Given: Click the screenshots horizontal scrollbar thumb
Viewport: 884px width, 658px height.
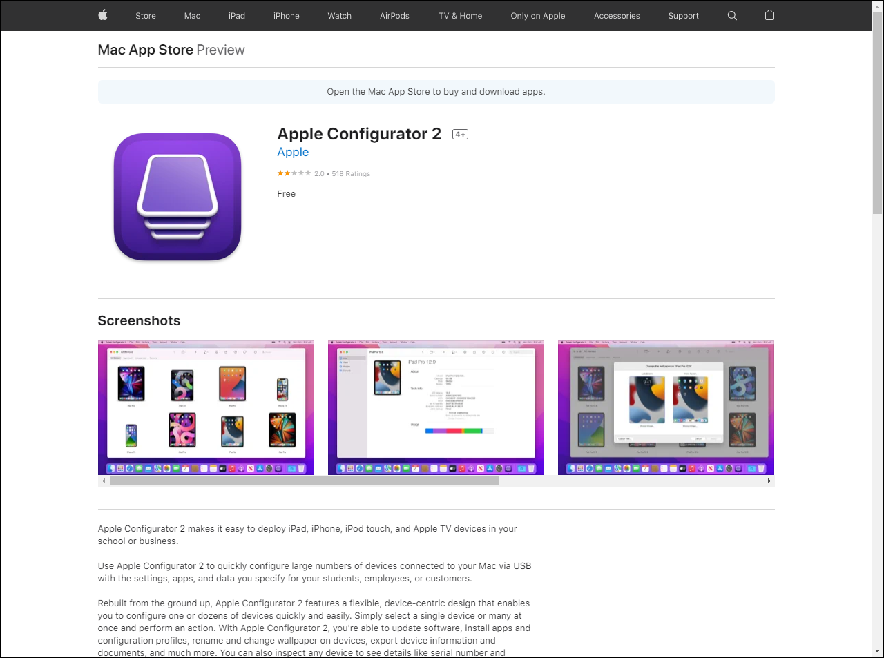Looking at the screenshot, I should point(304,481).
